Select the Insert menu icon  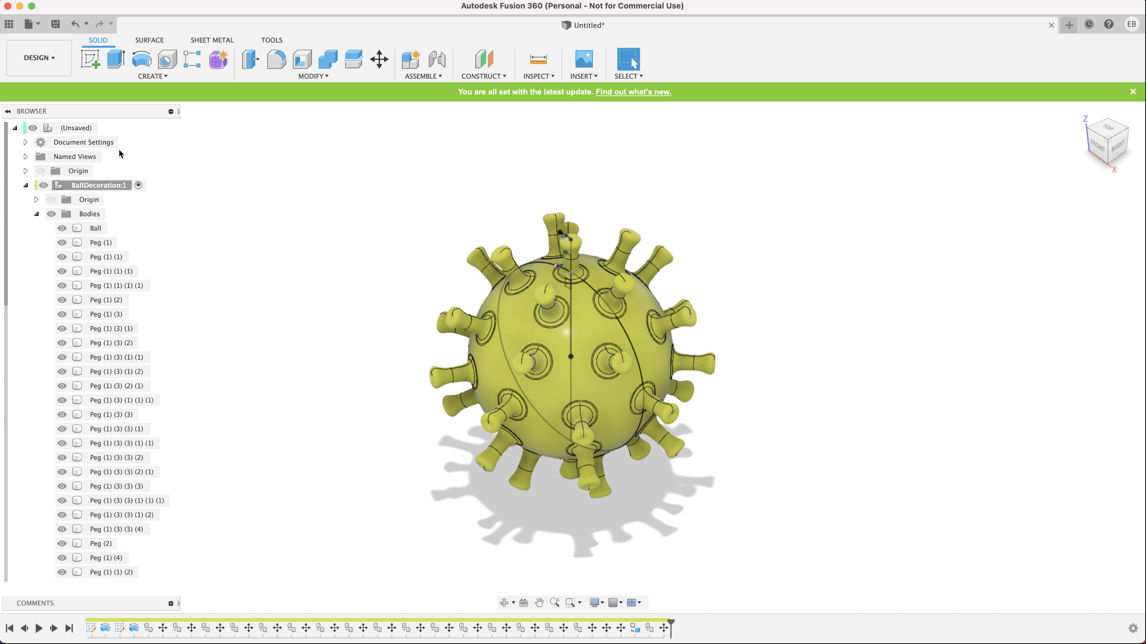point(583,59)
